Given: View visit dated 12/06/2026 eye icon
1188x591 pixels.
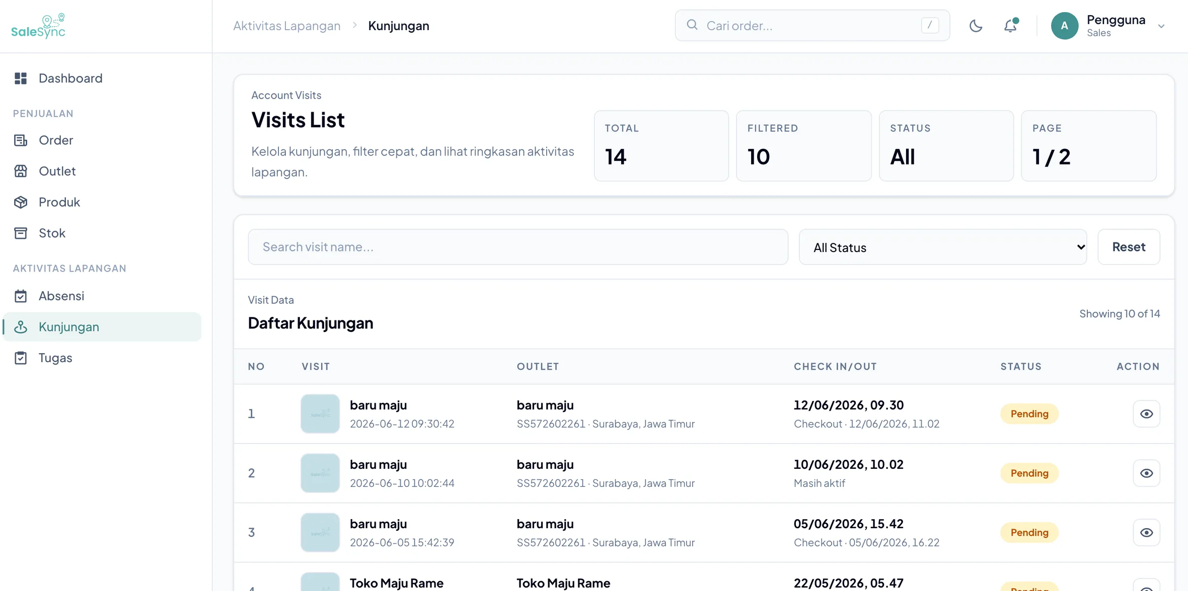Looking at the screenshot, I should coord(1146,414).
